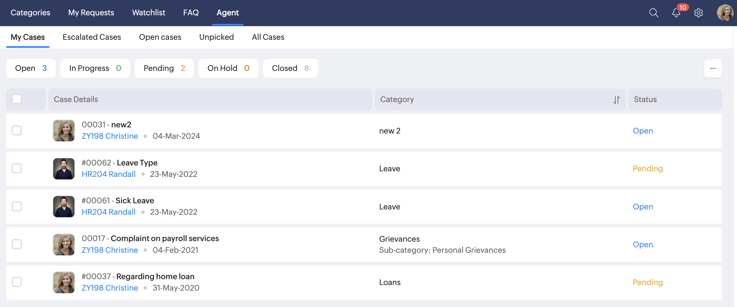Open HR204 Randall link on Sick Leave

pos(108,212)
